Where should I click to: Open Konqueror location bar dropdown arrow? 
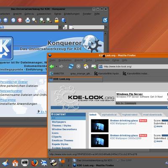tap(60, 27)
